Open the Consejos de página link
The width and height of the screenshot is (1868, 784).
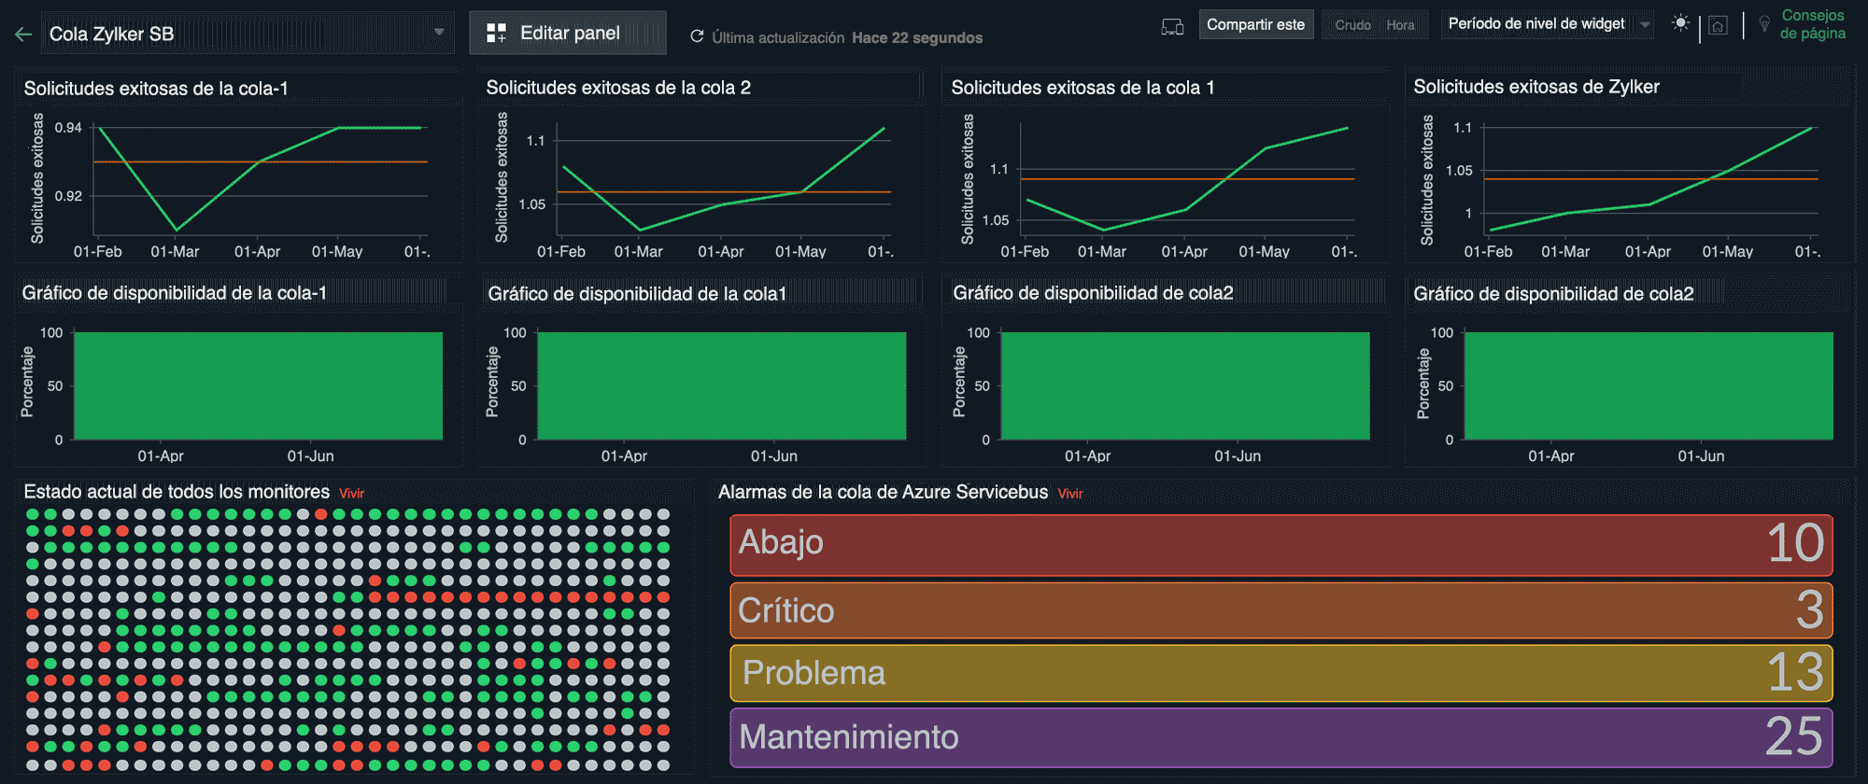pyautogui.click(x=1812, y=24)
